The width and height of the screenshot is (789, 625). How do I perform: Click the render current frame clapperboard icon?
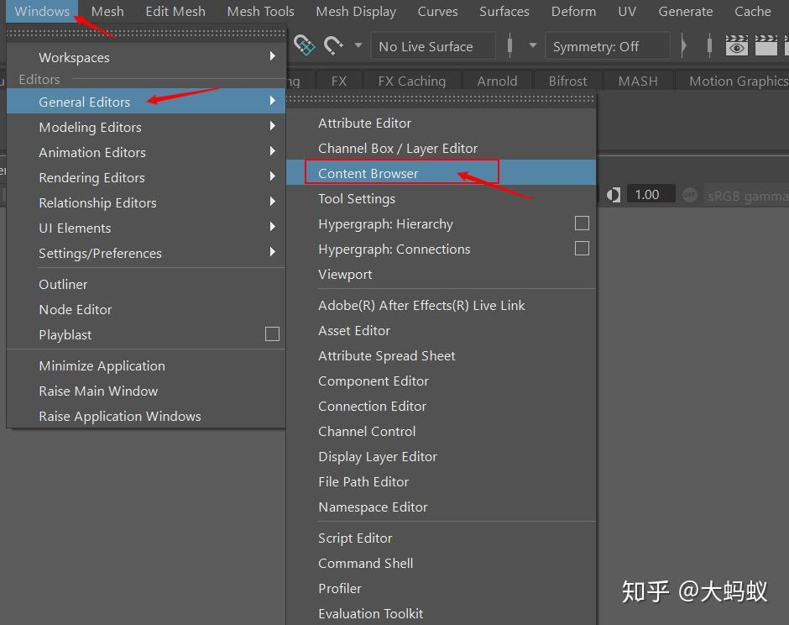(x=765, y=46)
